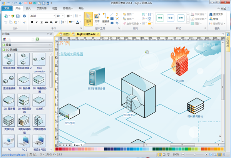Choose the 连接线 (Connector) tool
This screenshot has height=158, width=231.
click(105, 18)
